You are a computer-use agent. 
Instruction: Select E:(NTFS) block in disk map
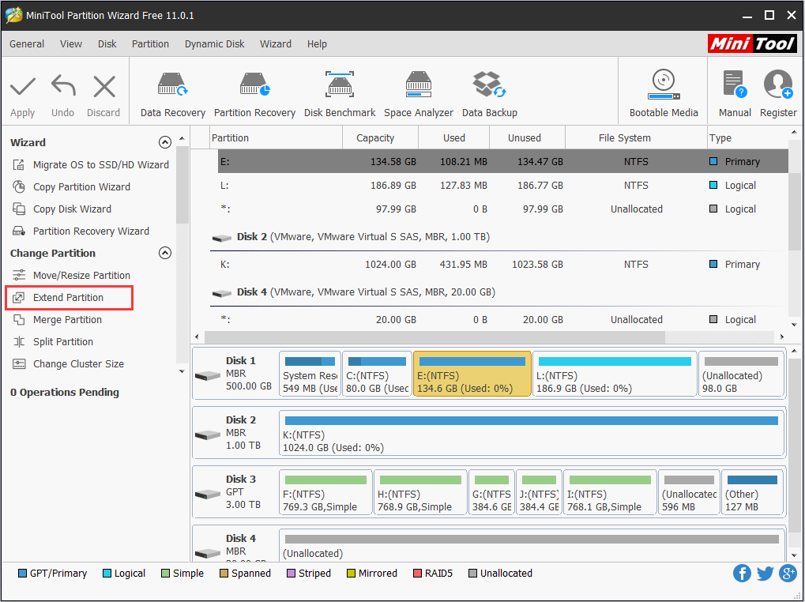point(472,374)
